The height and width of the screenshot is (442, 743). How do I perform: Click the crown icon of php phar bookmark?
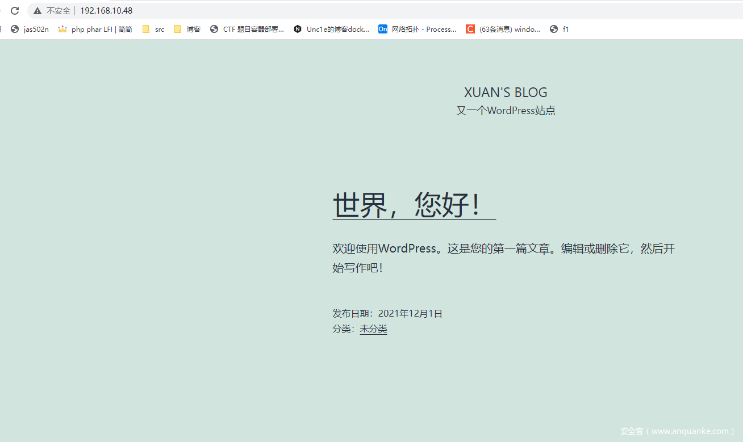(x=62, y=29)
